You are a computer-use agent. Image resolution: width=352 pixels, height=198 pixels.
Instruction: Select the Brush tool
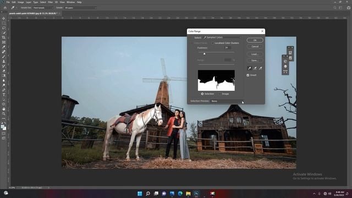click(4, 56)
